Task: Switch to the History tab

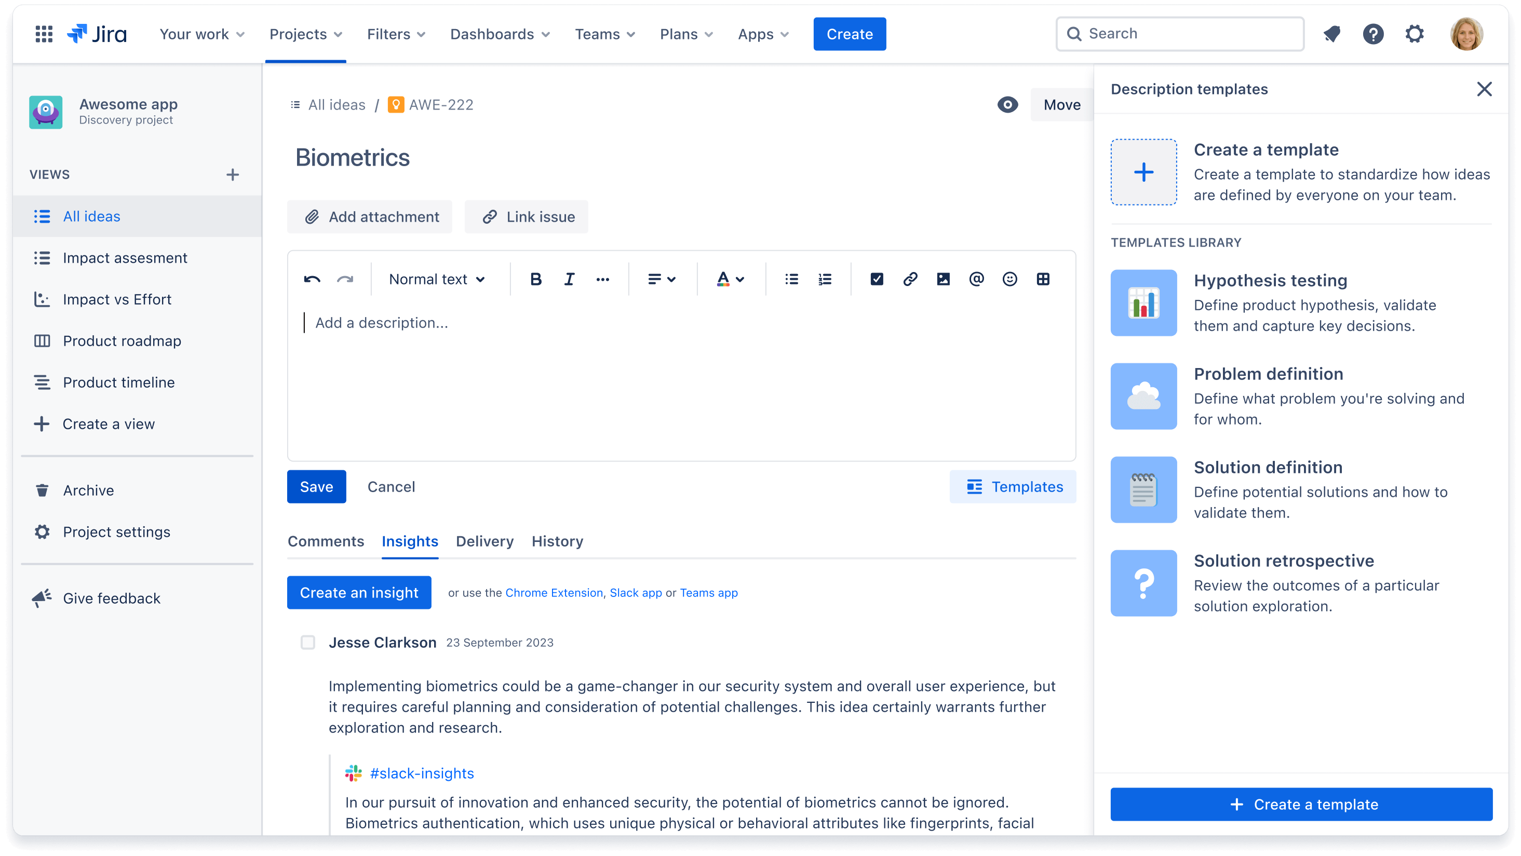Action: pyautogui.click(x=557, y=540)
